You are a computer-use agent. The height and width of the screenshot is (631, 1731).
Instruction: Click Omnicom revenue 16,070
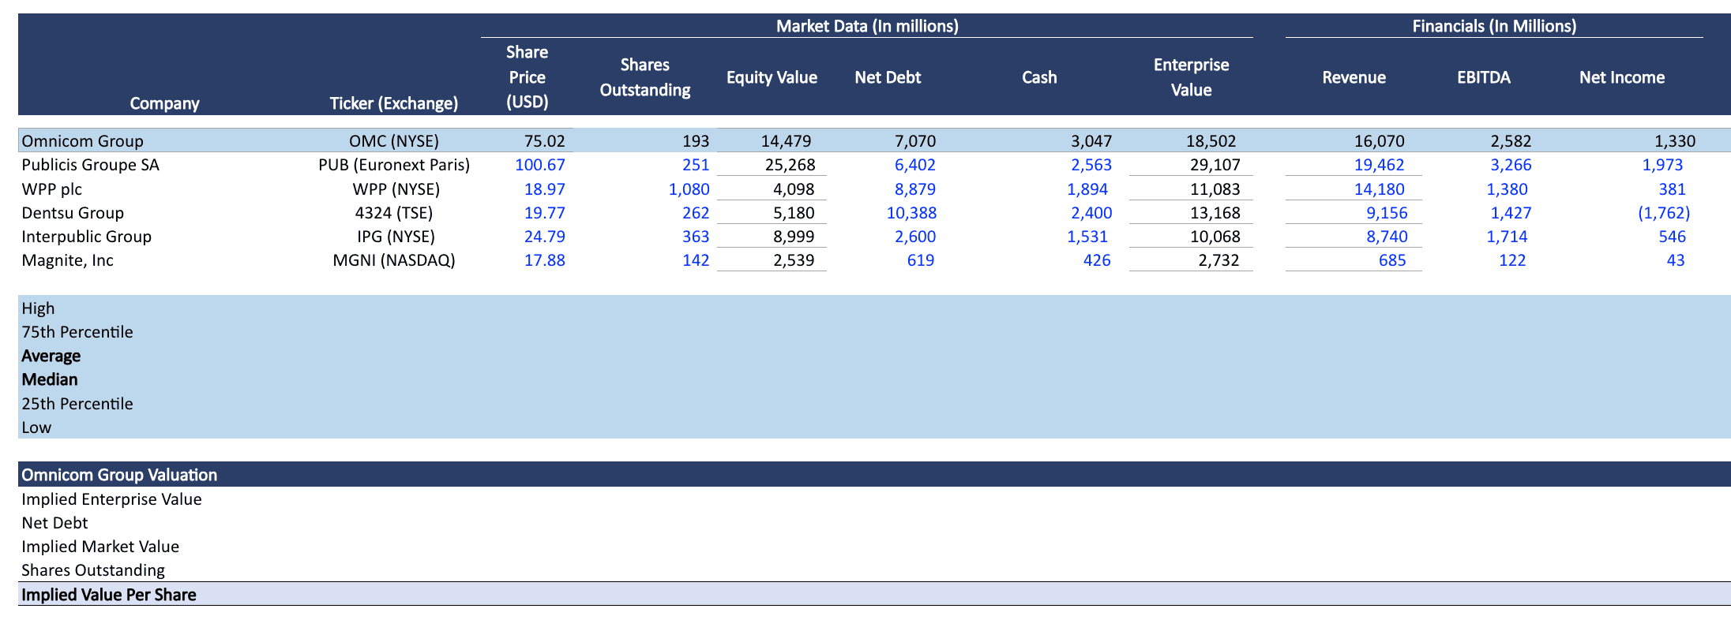pos(1380,141)
